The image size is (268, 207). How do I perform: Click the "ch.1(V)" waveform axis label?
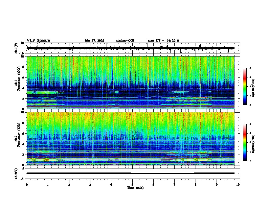click(16, 48)
